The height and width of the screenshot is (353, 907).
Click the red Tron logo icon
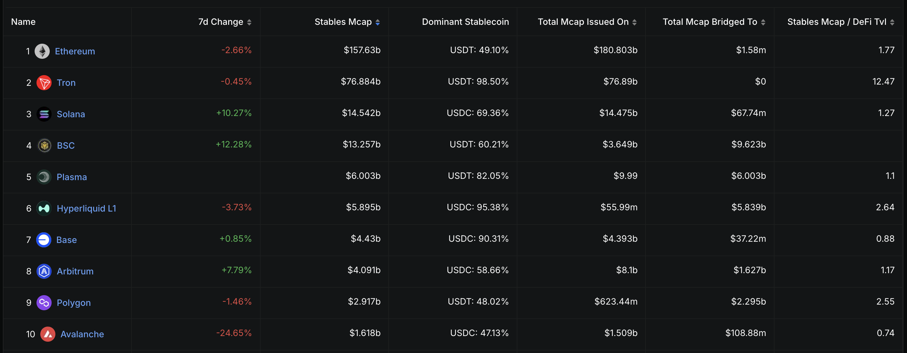click(x=44, y=83)
